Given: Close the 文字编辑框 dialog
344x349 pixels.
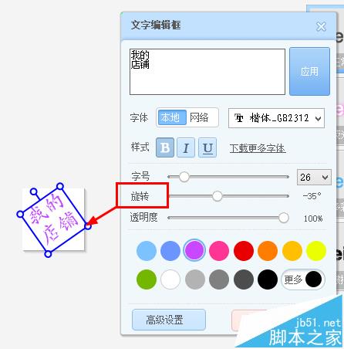Looking at the screenshot, I should [321, 26].
